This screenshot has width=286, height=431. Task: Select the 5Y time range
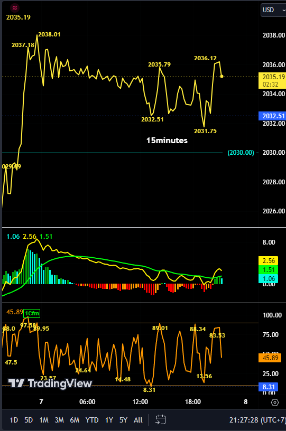click(124, 420)
